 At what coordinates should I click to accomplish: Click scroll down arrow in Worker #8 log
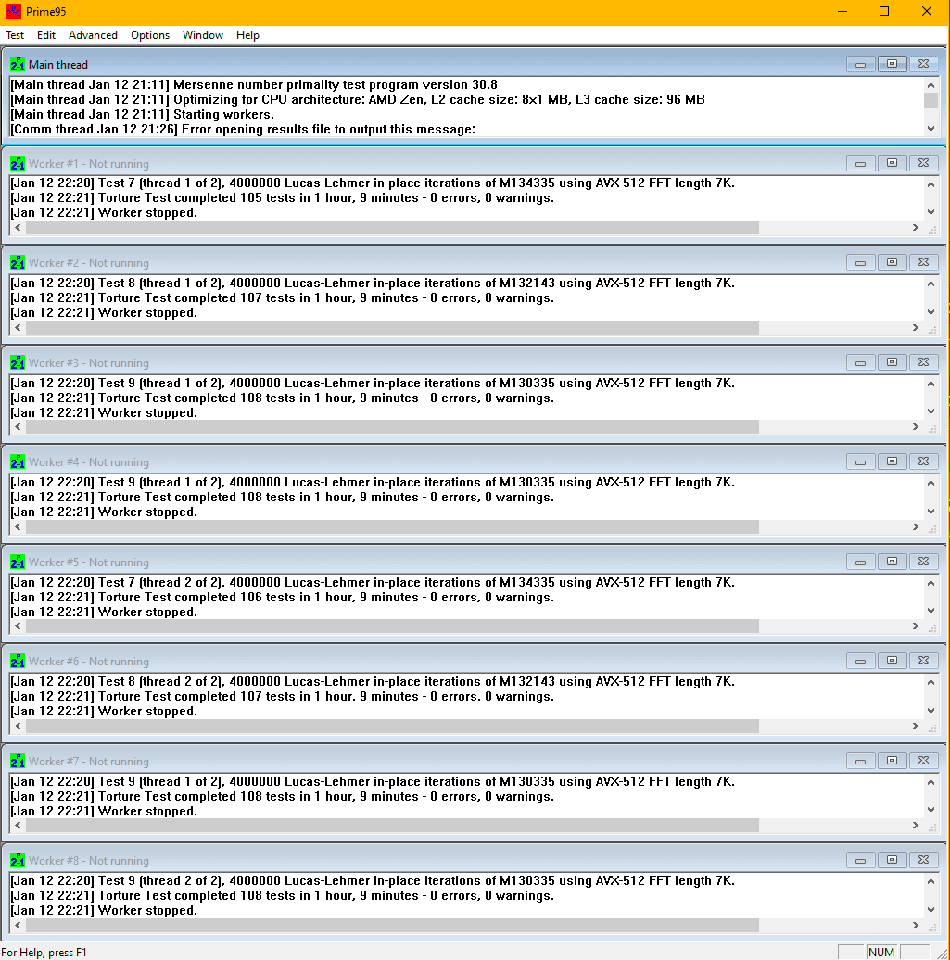[931, 910]
